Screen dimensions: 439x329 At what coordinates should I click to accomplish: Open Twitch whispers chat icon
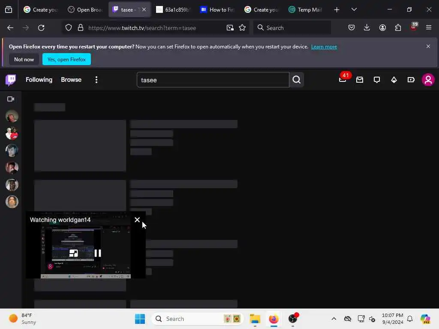(x=377, y=80)
